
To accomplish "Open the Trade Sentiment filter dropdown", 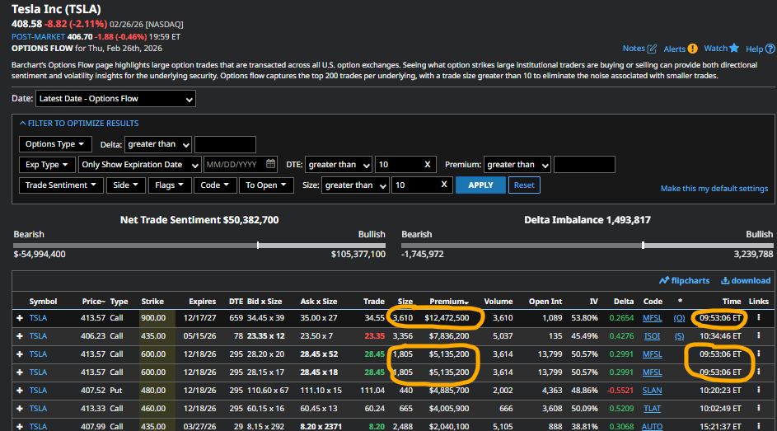I will pos(62,185).
